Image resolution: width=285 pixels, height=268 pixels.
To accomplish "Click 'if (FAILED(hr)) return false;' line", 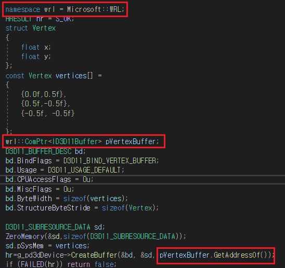I will click(61, 264).
